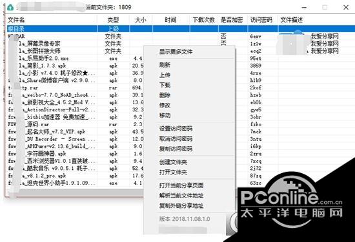The height and width of the screenshot is (242, 355).
Task: Choose 复制外链分享地址 menu entry
Action: [181, 206]
